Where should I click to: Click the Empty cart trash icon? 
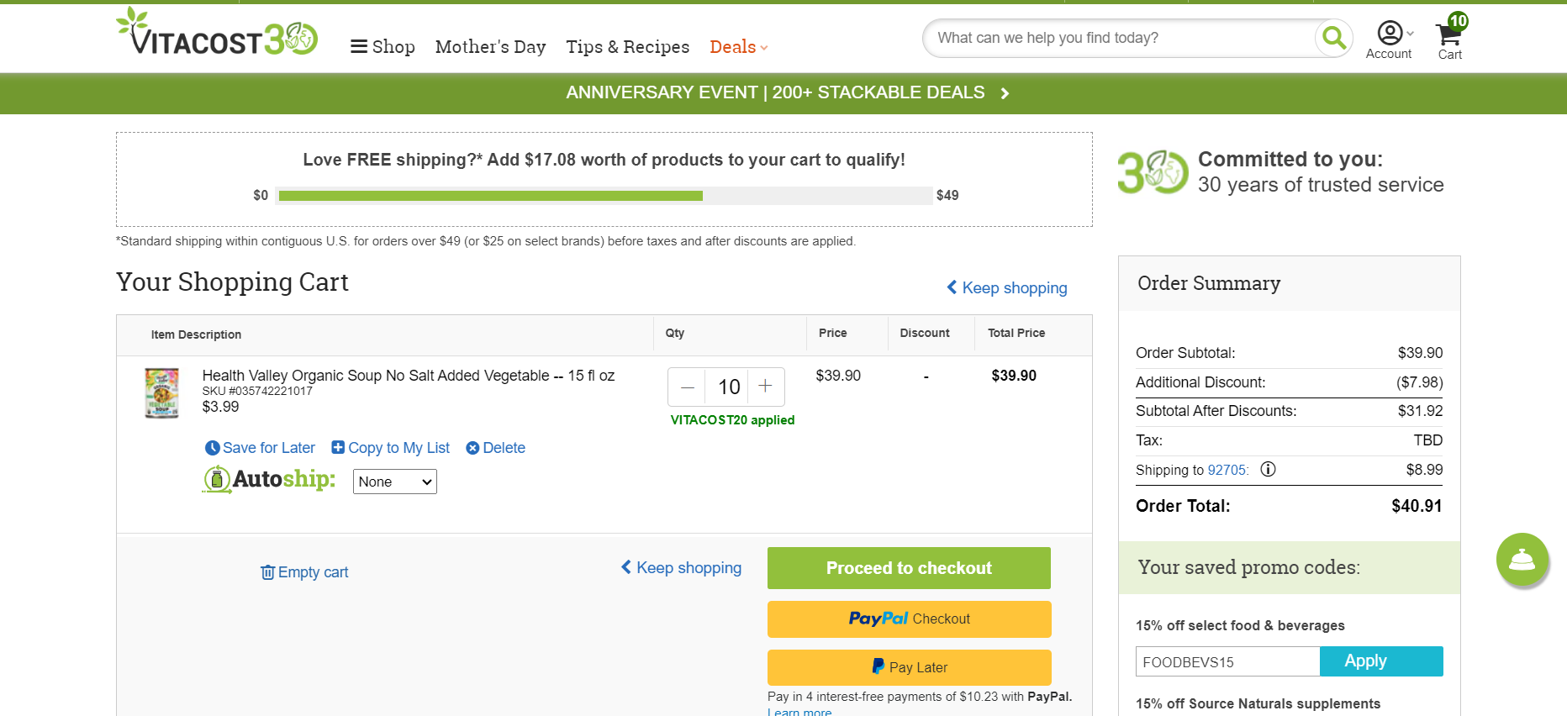(x=267, y=572)
